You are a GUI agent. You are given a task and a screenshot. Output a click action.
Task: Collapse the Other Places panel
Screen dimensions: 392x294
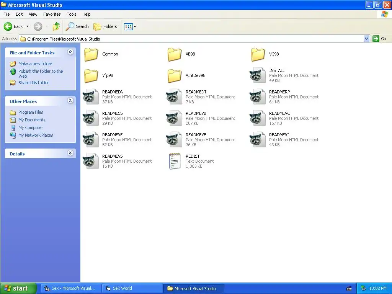click(70, 101)
